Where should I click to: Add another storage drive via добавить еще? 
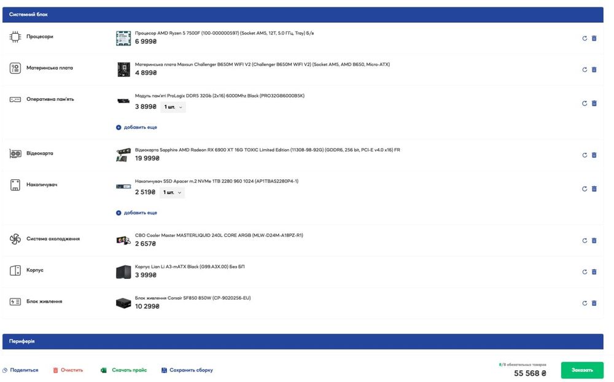(136, 212)
